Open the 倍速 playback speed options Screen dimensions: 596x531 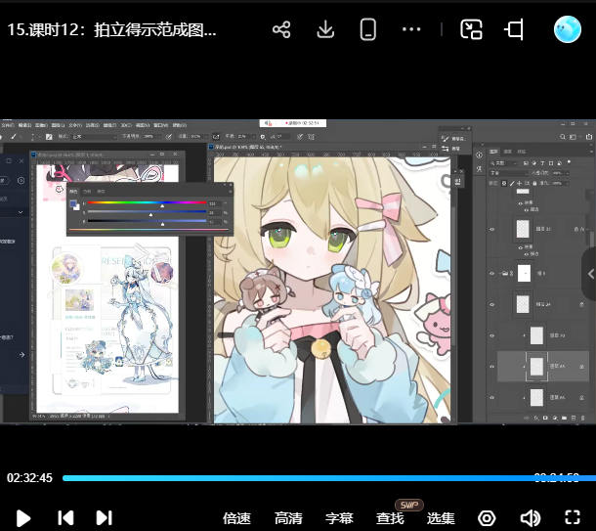(x=236, y=518)
